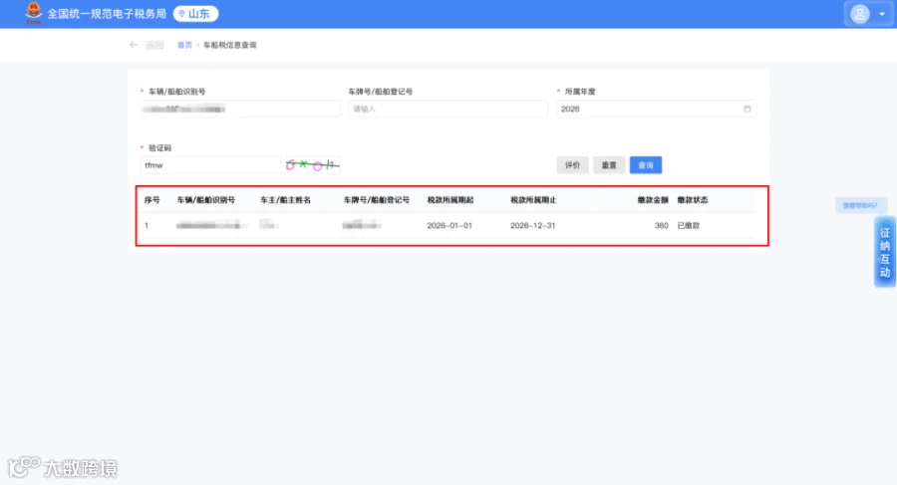The height and width of the screenshot is (485, 897).
Task: Select the 2026-12-31 end date cell
Action: [532, 225]
